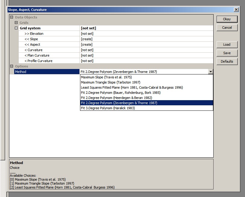The width and height of the screenshot is (245, 197).
Task: Choose Fit 3.Degree Polynom (Haralick 1983)
Action: [x=147, y=108]
